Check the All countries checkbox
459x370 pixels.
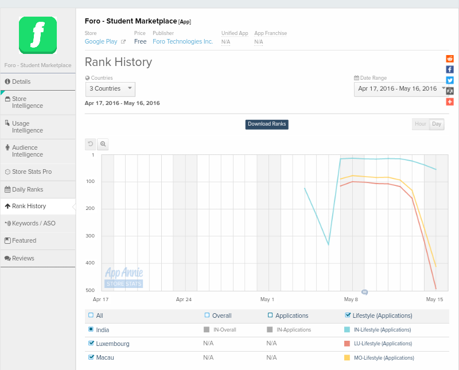91,315
